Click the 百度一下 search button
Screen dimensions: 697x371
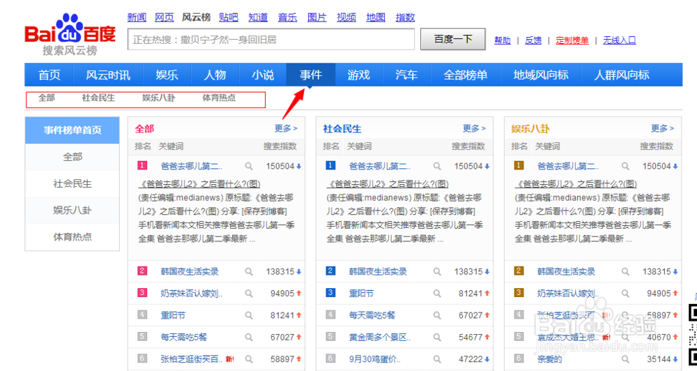pos(453,39)
